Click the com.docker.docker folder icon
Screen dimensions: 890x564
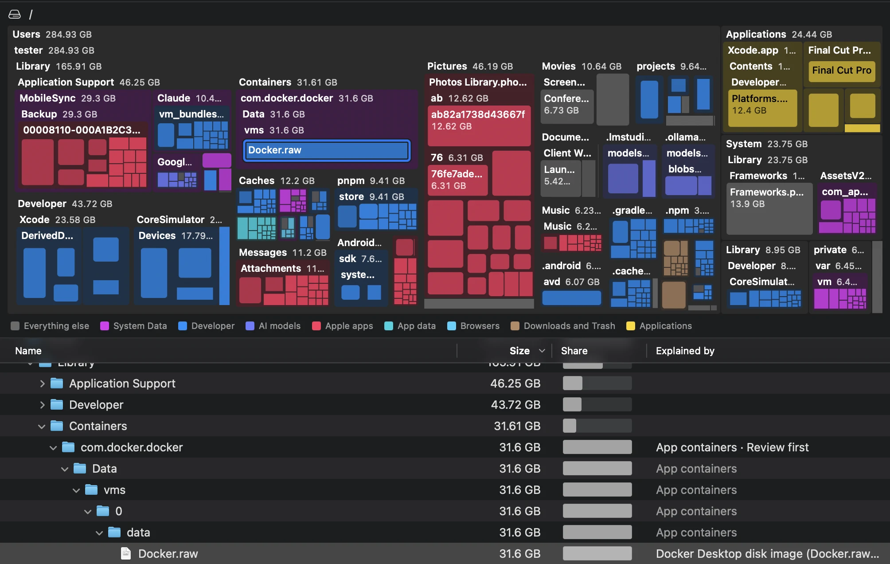[68, 447]
